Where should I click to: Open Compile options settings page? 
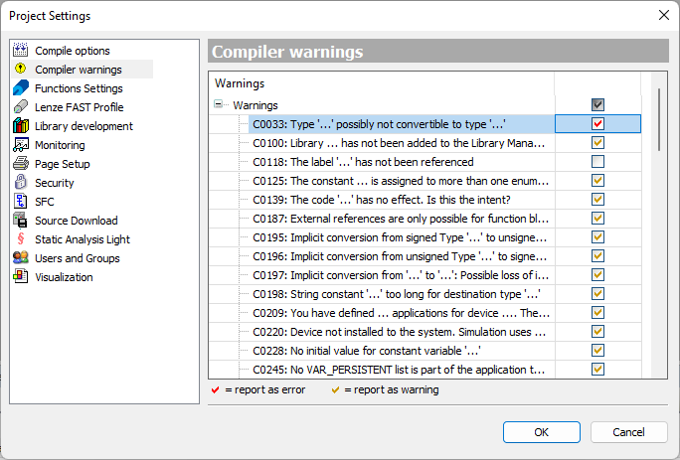coord(73,51)
